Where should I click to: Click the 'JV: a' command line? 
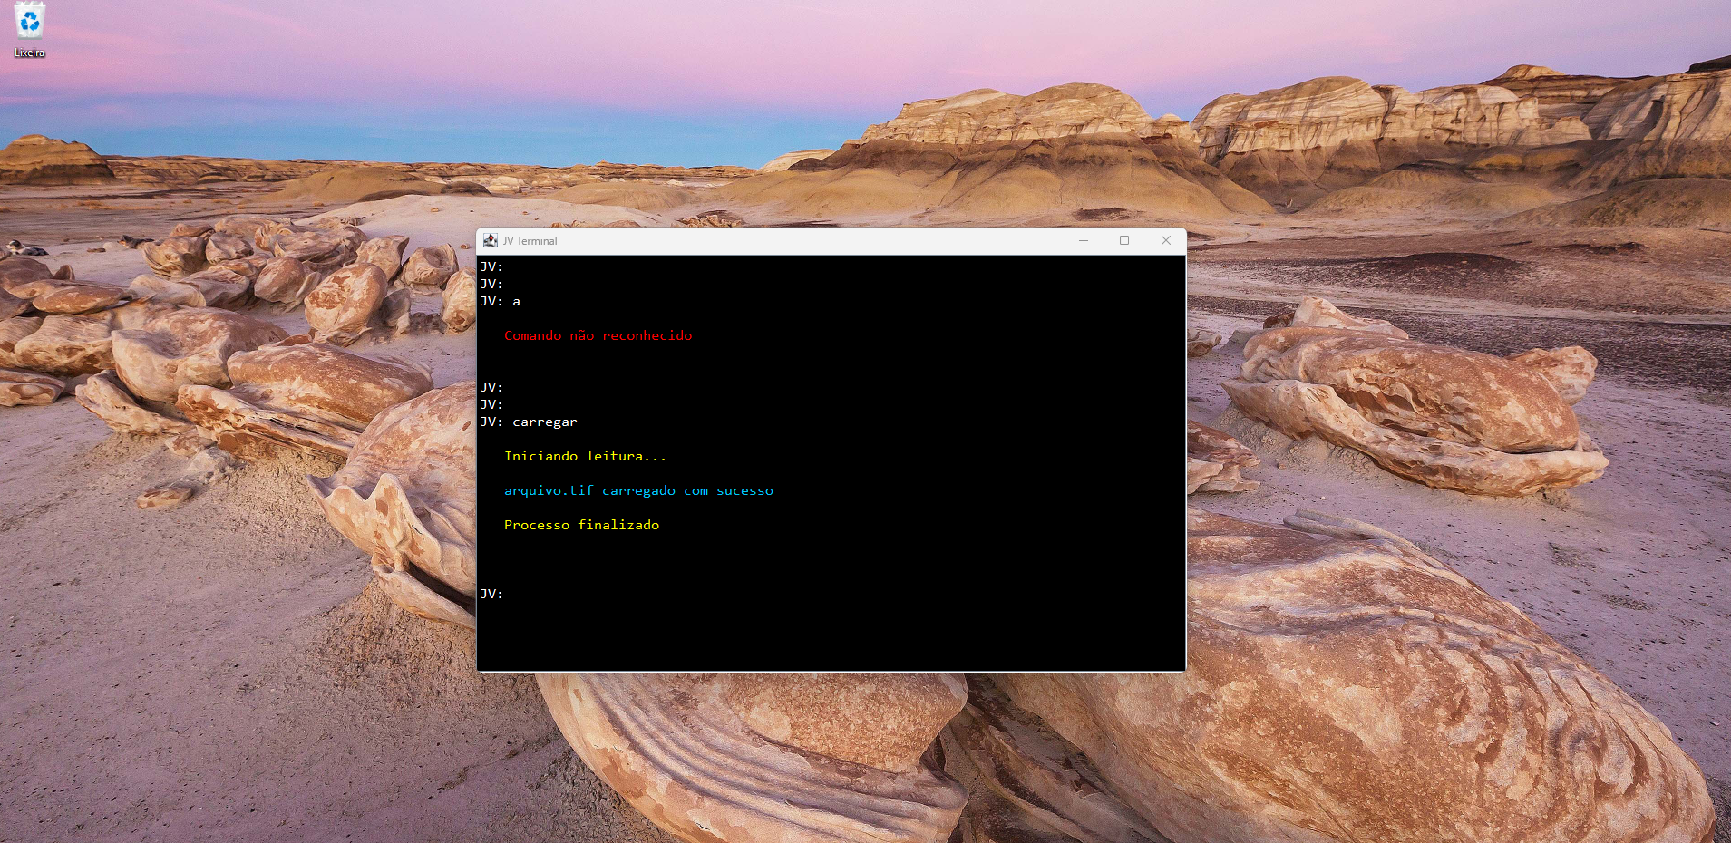coord(500,301)
